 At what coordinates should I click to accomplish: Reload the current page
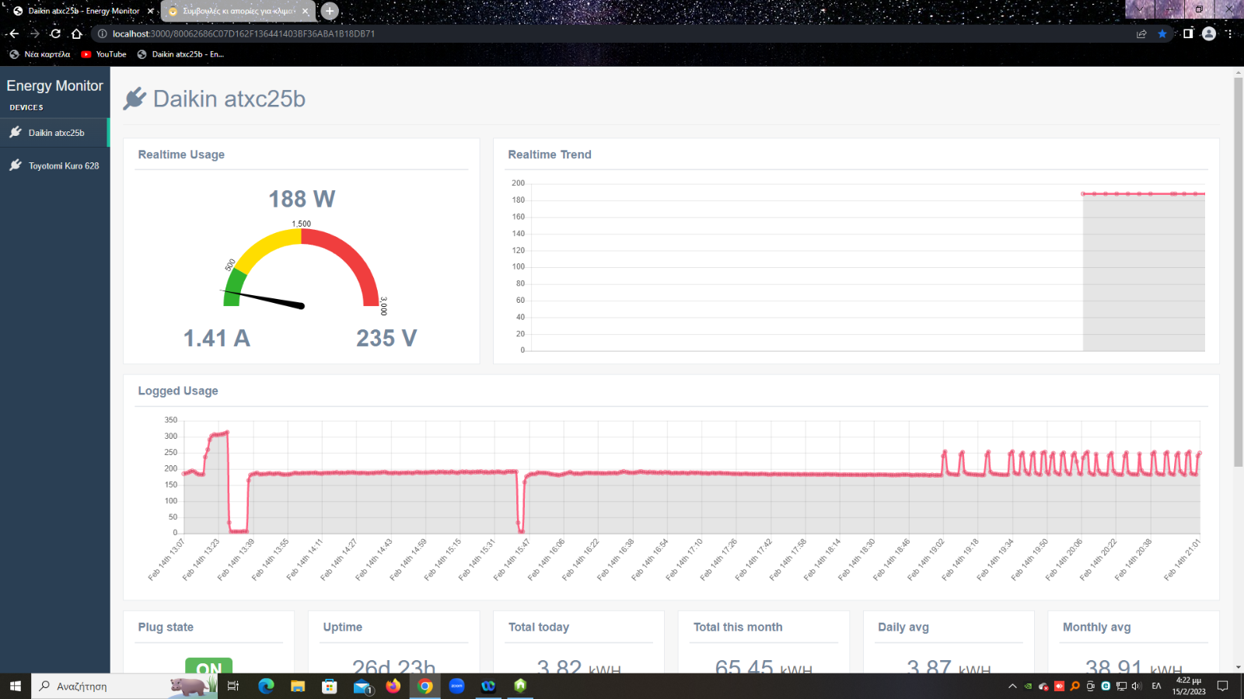coord(55,33)
